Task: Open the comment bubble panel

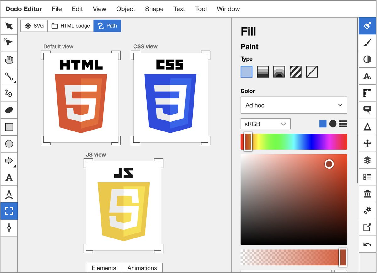Action: [368, 110]
